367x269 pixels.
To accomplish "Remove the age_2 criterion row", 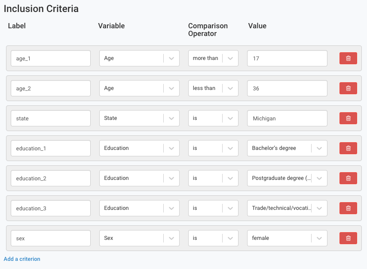I will [348, 88].
